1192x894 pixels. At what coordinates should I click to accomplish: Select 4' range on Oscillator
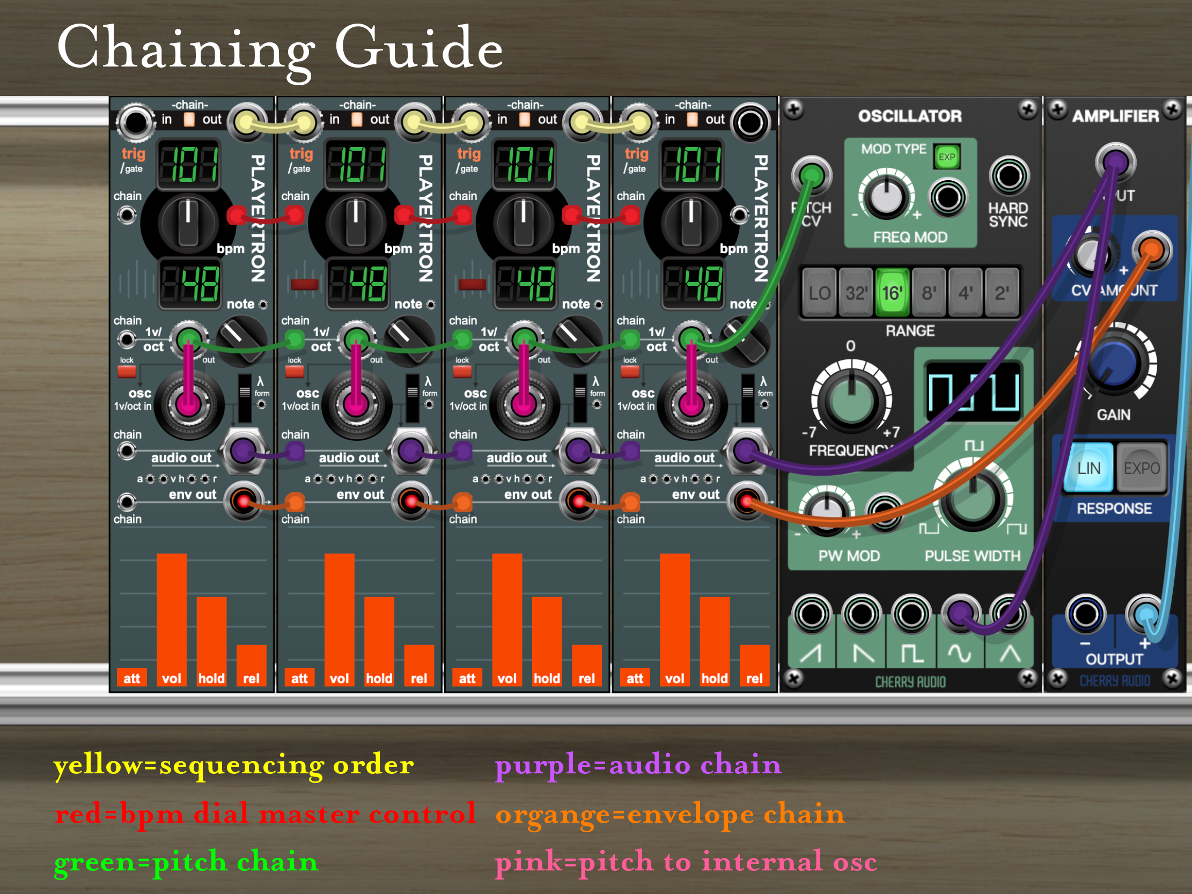pyautogui.click(x=966, y=293)
